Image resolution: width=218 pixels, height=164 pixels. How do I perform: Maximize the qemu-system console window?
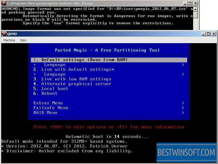coord(190,3)
